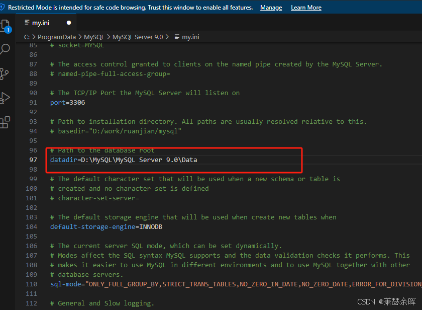Expand the MySQL Server 9.0 breadcrumb
Screen dimensions: 422x310
[x=138, y=37]
